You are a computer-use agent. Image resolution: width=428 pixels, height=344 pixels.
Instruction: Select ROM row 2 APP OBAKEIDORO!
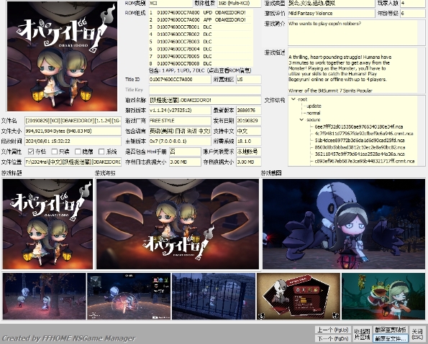(x=201, y=20)
